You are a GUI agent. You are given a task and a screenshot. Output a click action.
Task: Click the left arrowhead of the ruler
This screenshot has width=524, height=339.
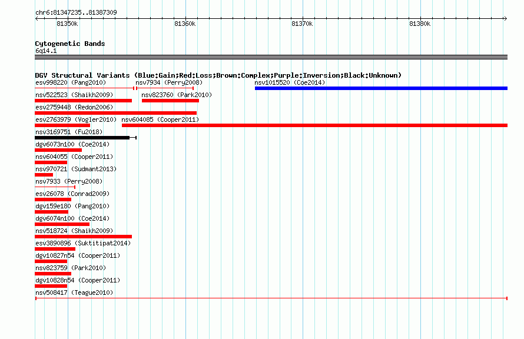[37, 19]
